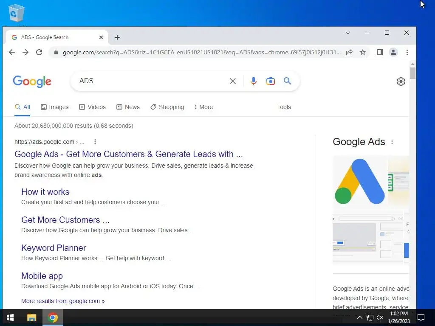The image size is (435, 326).
Task: Open a new tab with plus button
Action: coord(117,37)
